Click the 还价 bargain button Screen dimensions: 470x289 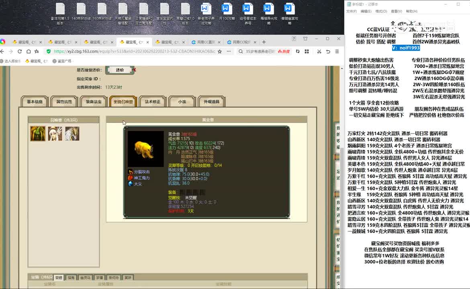(x=120, y=70)
